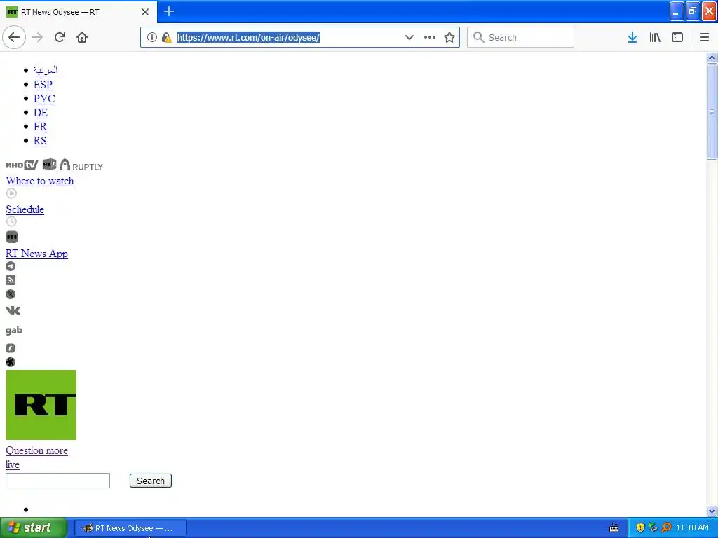Focus the page search text box

(57, 481)
